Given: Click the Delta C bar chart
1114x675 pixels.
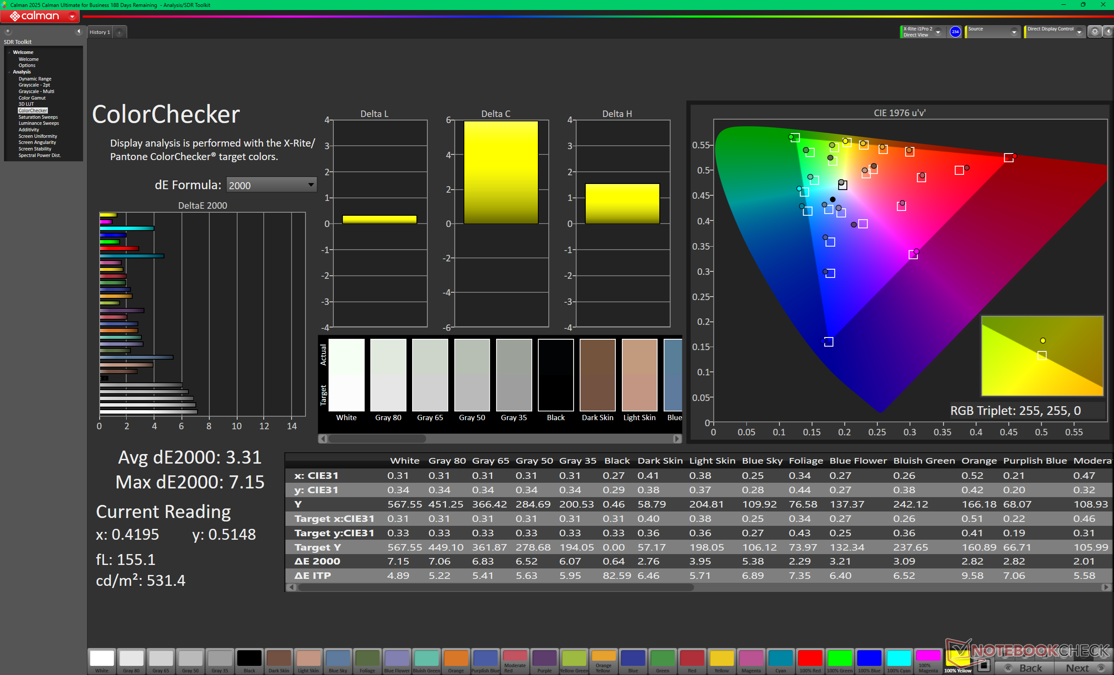Looking at the screenshot, I should (x=501, y=223).
